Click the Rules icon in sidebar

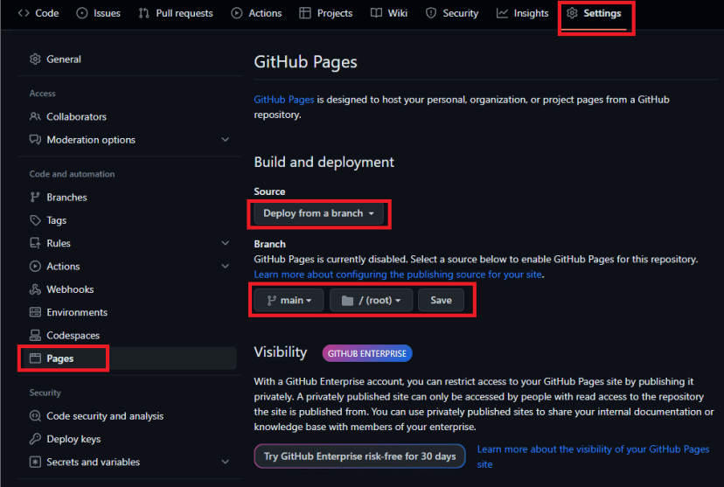pyautogui.click(x=35, y=243)
